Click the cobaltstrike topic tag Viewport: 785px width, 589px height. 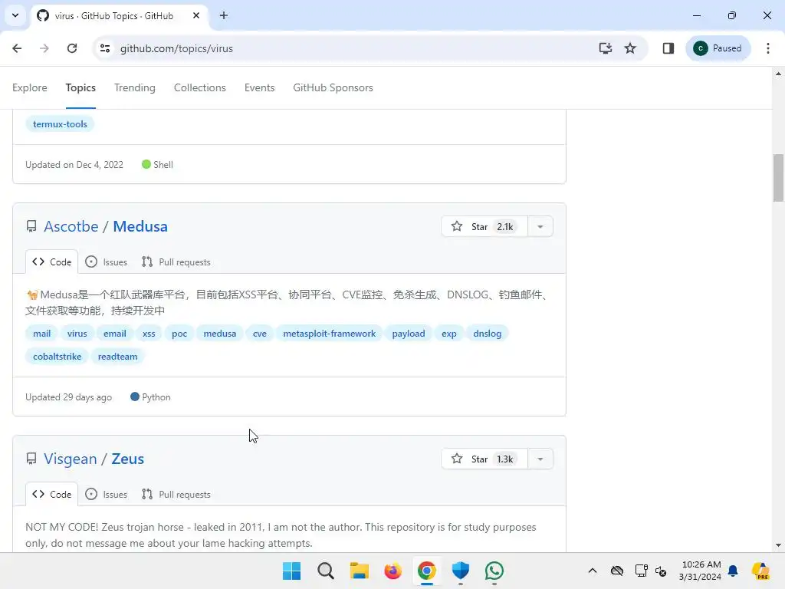57,357
